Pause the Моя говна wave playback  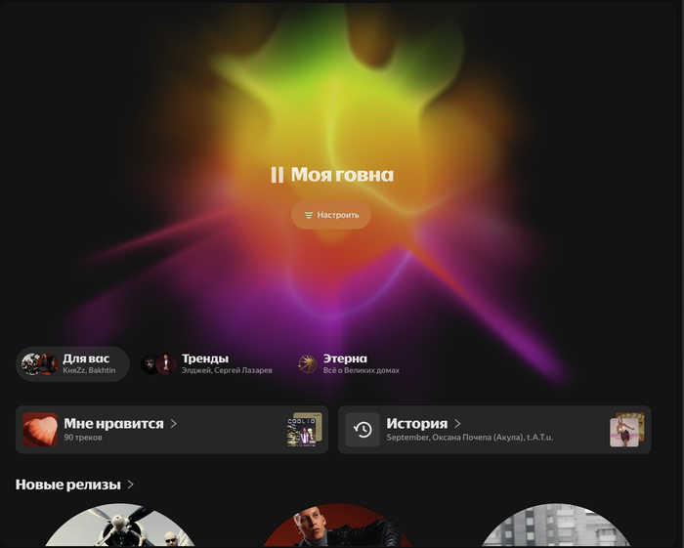(x=277, y=175)
